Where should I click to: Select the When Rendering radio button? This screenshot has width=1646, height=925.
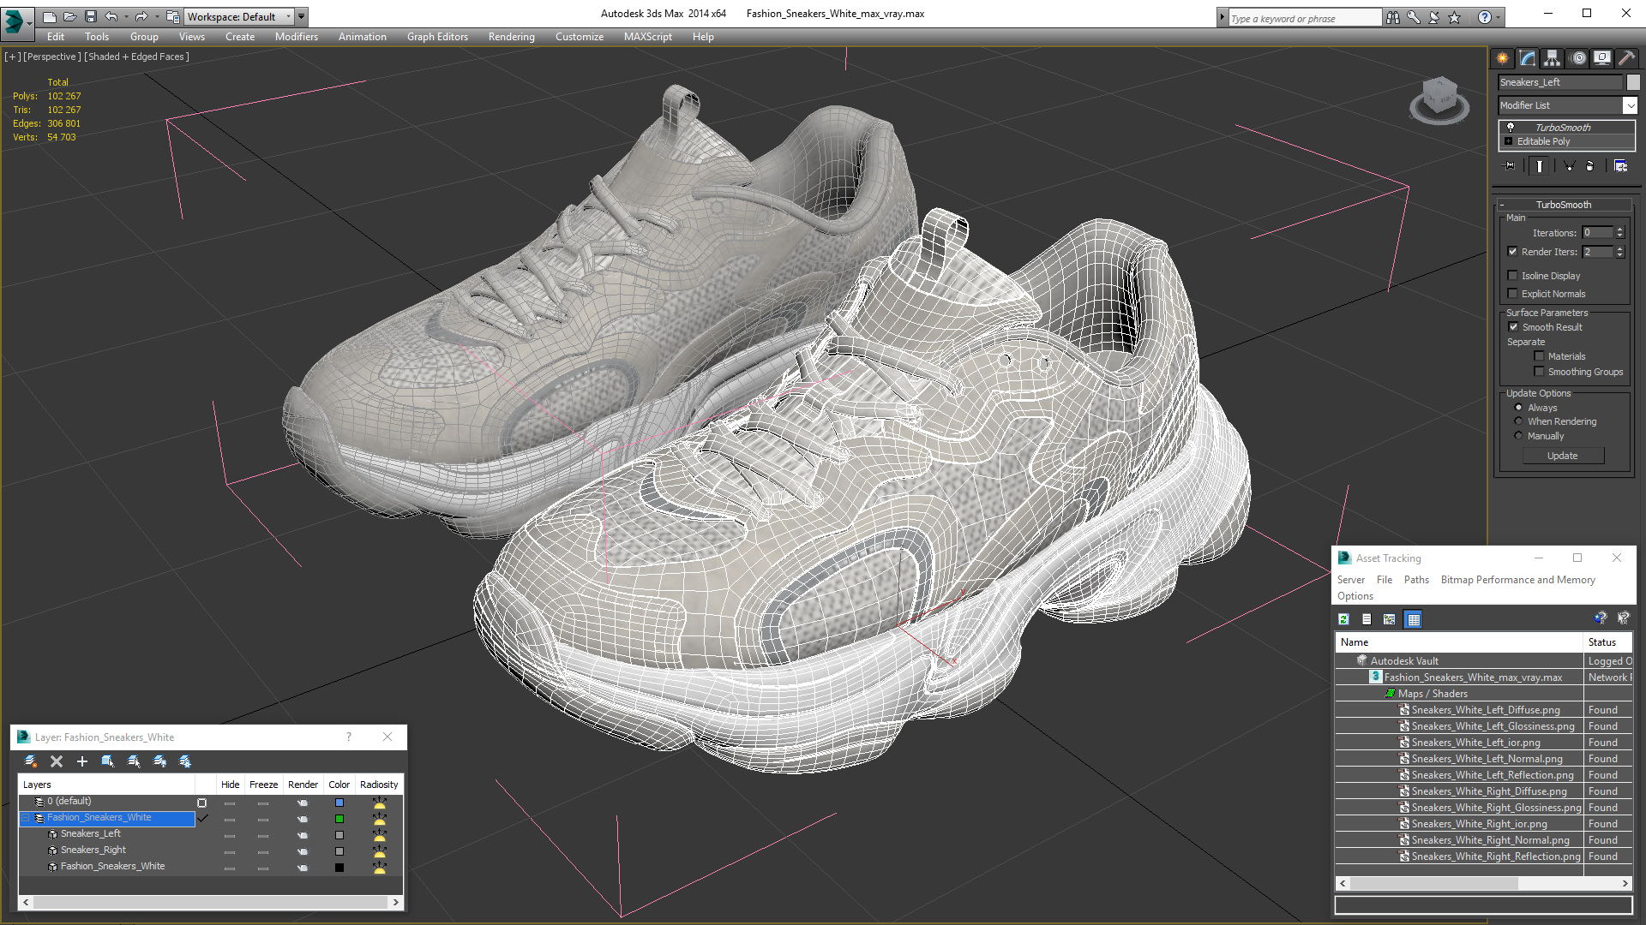click(1518, 421)
